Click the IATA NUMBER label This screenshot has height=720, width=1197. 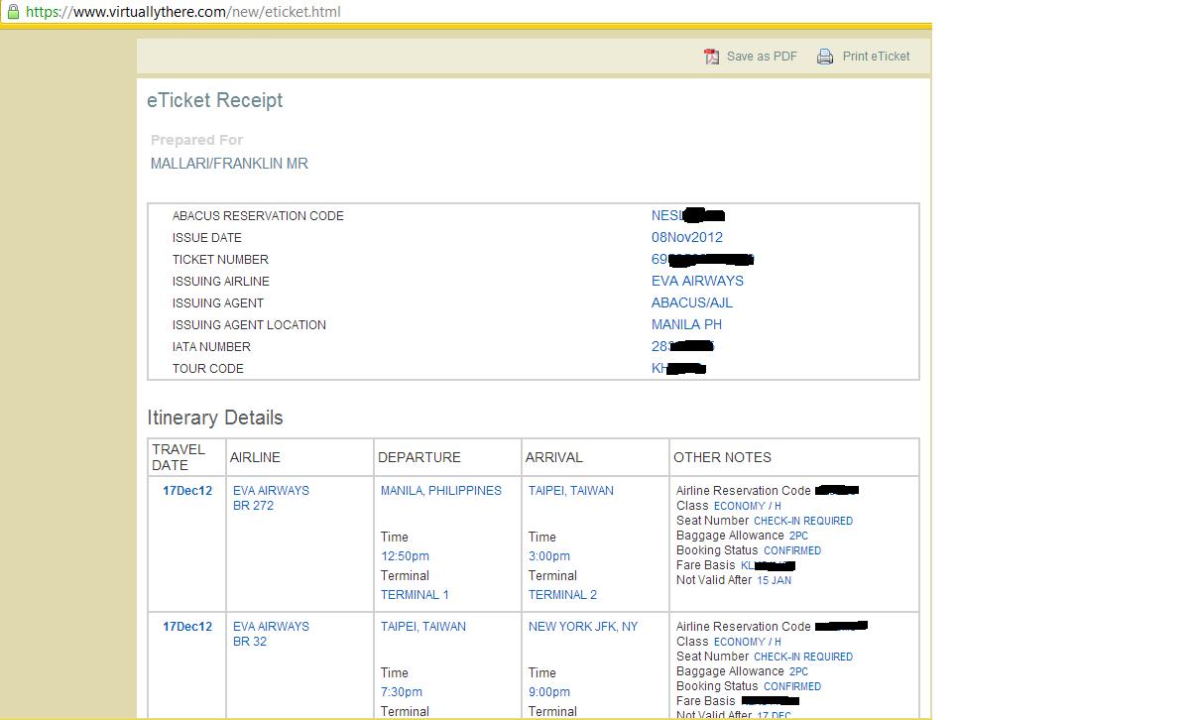click(x=211, y=346)
